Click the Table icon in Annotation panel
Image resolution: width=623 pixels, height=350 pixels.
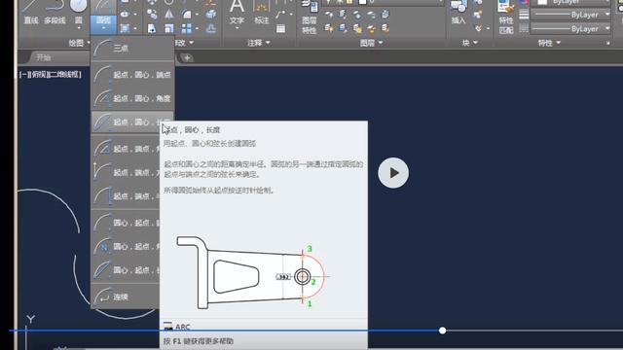(281, 28)
